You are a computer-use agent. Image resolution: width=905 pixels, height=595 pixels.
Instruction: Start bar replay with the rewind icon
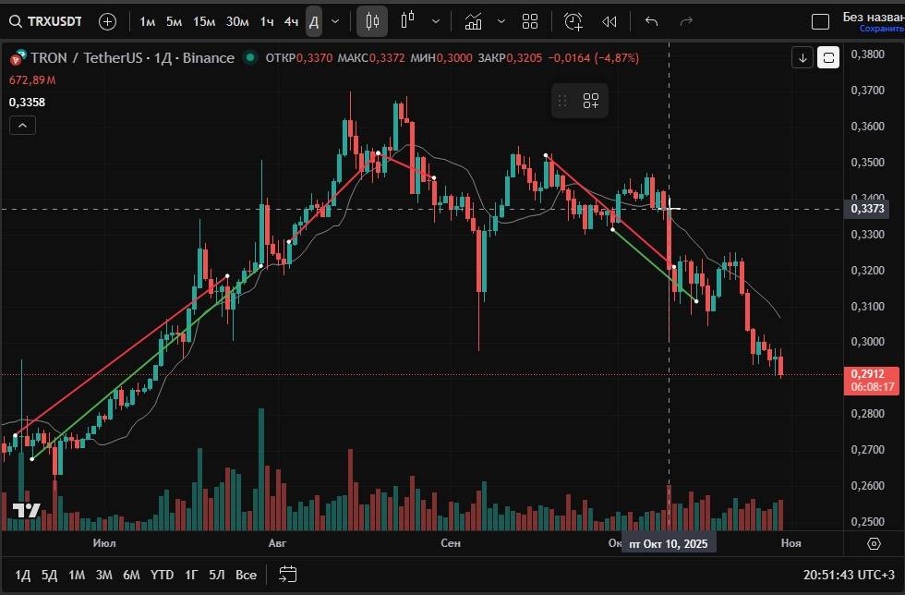(x=609, y=21)
